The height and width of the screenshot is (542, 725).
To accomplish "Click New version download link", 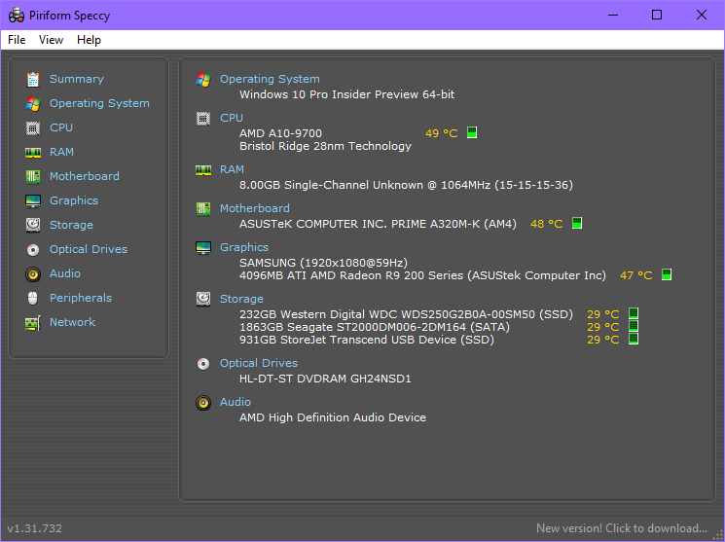I will point(621,528).
